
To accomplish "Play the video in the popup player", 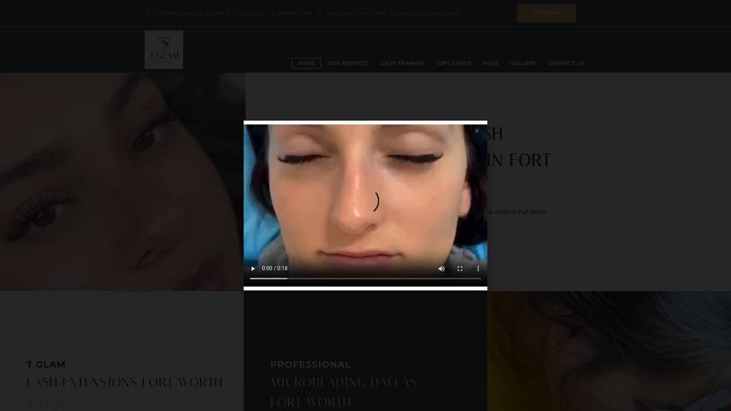I will pos(252,268).
